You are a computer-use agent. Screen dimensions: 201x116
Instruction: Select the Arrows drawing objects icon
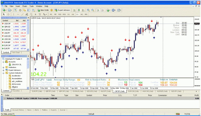[x=44, y=14]
